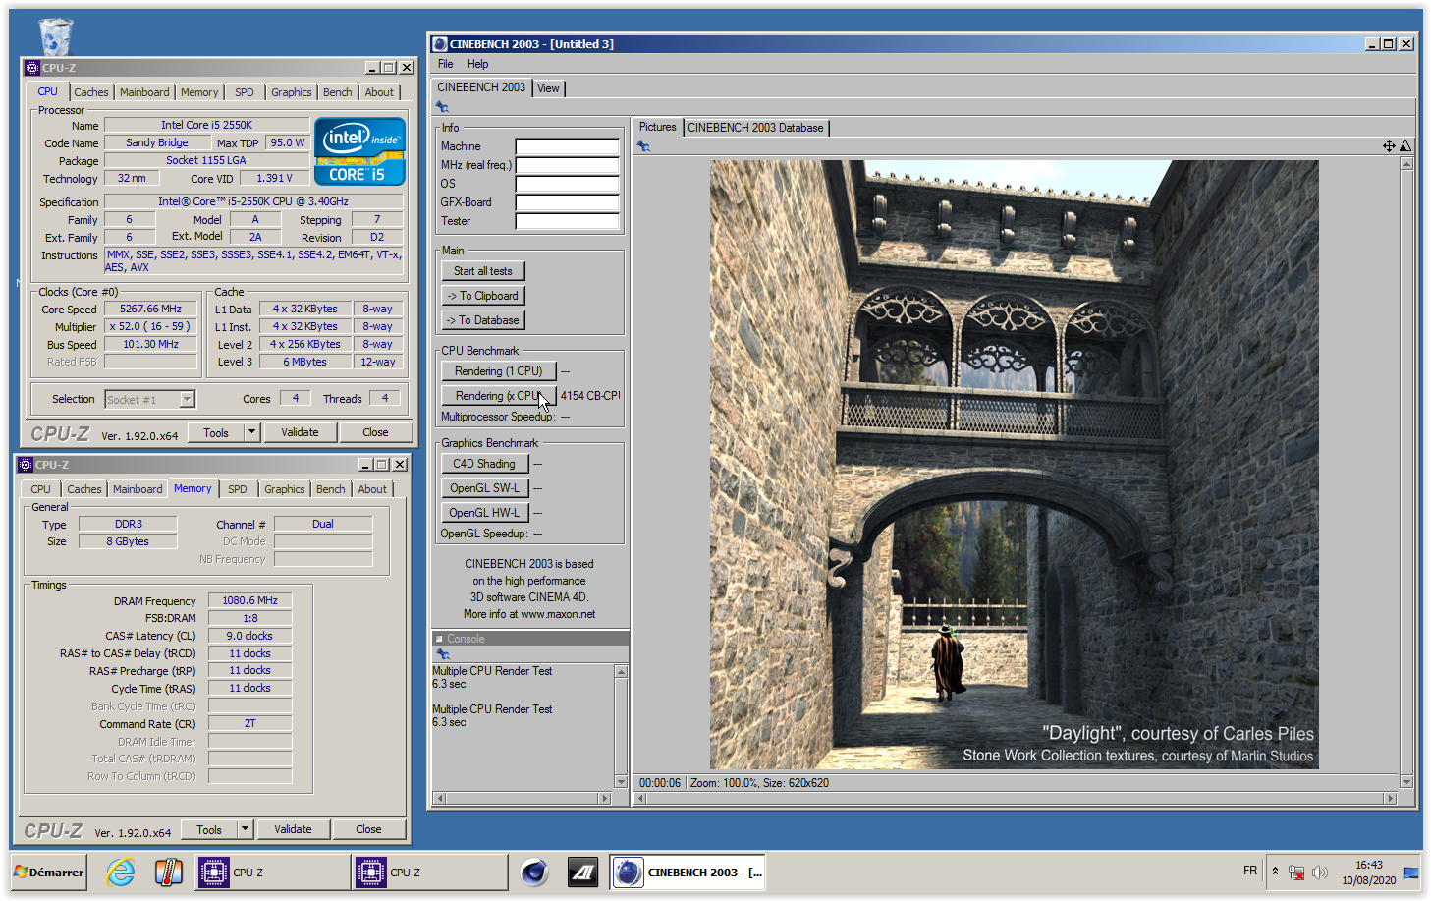Click the picture horizontal scrollbar track

pyautogui.click(x=1015, y=799)
